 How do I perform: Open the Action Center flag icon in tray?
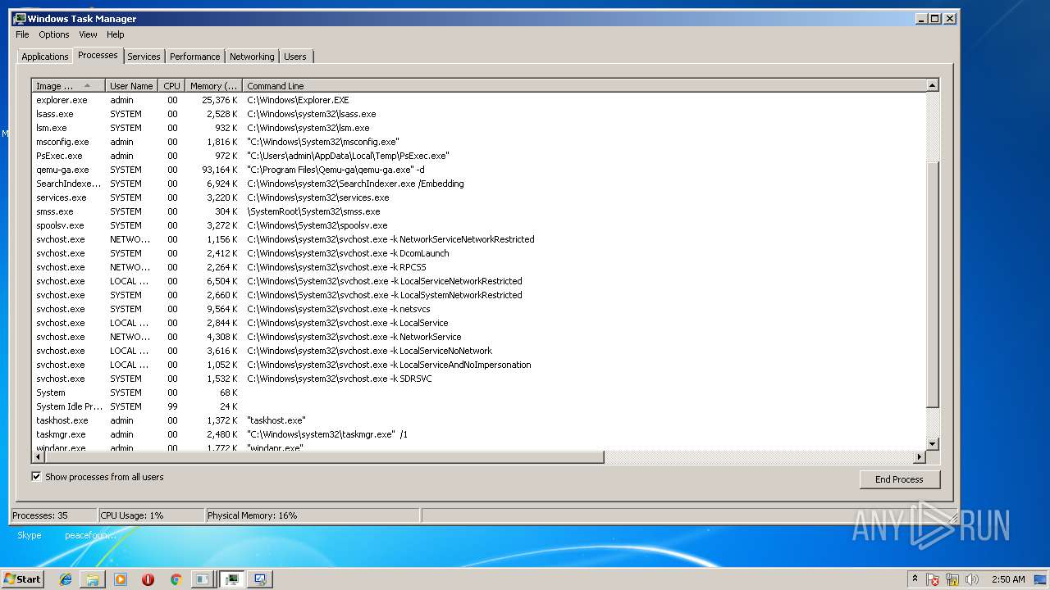933,579
